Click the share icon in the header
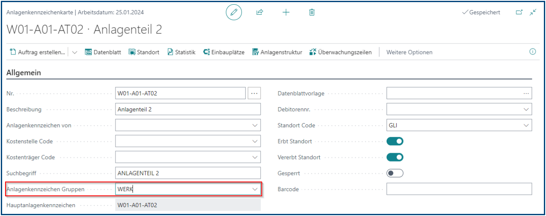The image size is (546, 216). pos(260,13)
